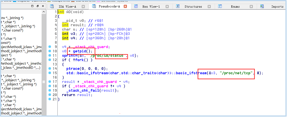The image size is (287, 117).
Task: Open the Enums tab
Action: click(235, 7)
